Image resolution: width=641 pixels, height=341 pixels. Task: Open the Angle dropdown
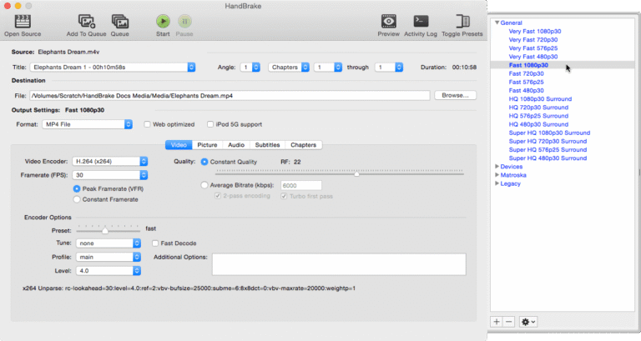tap(250, 67)
